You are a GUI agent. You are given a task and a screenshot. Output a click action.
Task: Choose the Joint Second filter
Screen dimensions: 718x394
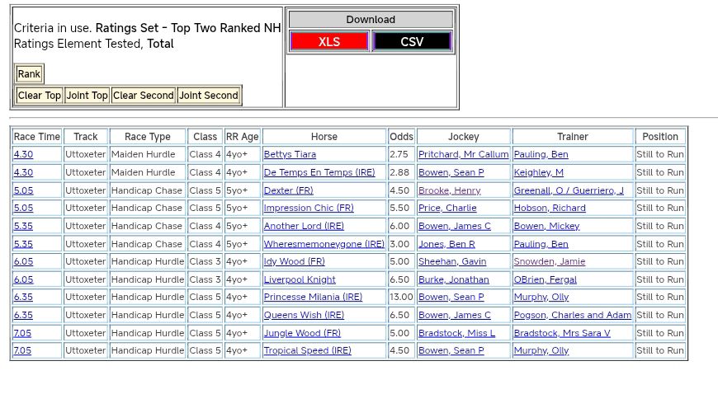click(x=209, y=96)
